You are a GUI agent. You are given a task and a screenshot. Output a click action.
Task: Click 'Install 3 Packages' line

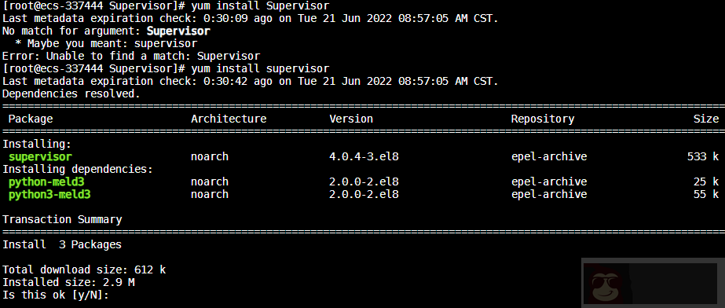pos(62,244)
